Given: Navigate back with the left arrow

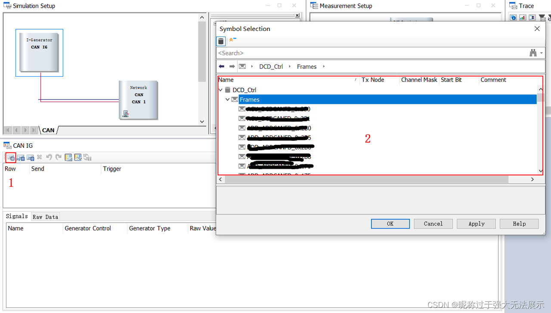Looking at the screenshot, I should (x=222, y=66).
